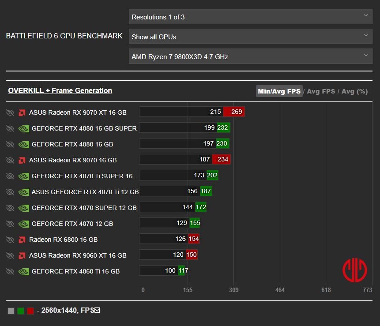This screenshot has width=380, height=326.
Task: Click the ASUS Radeon RX 9070 XT 16 GB label
Action: click(x=78, y=112)
